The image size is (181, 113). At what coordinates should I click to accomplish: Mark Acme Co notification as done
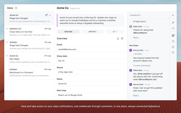[x=50, y=15]
